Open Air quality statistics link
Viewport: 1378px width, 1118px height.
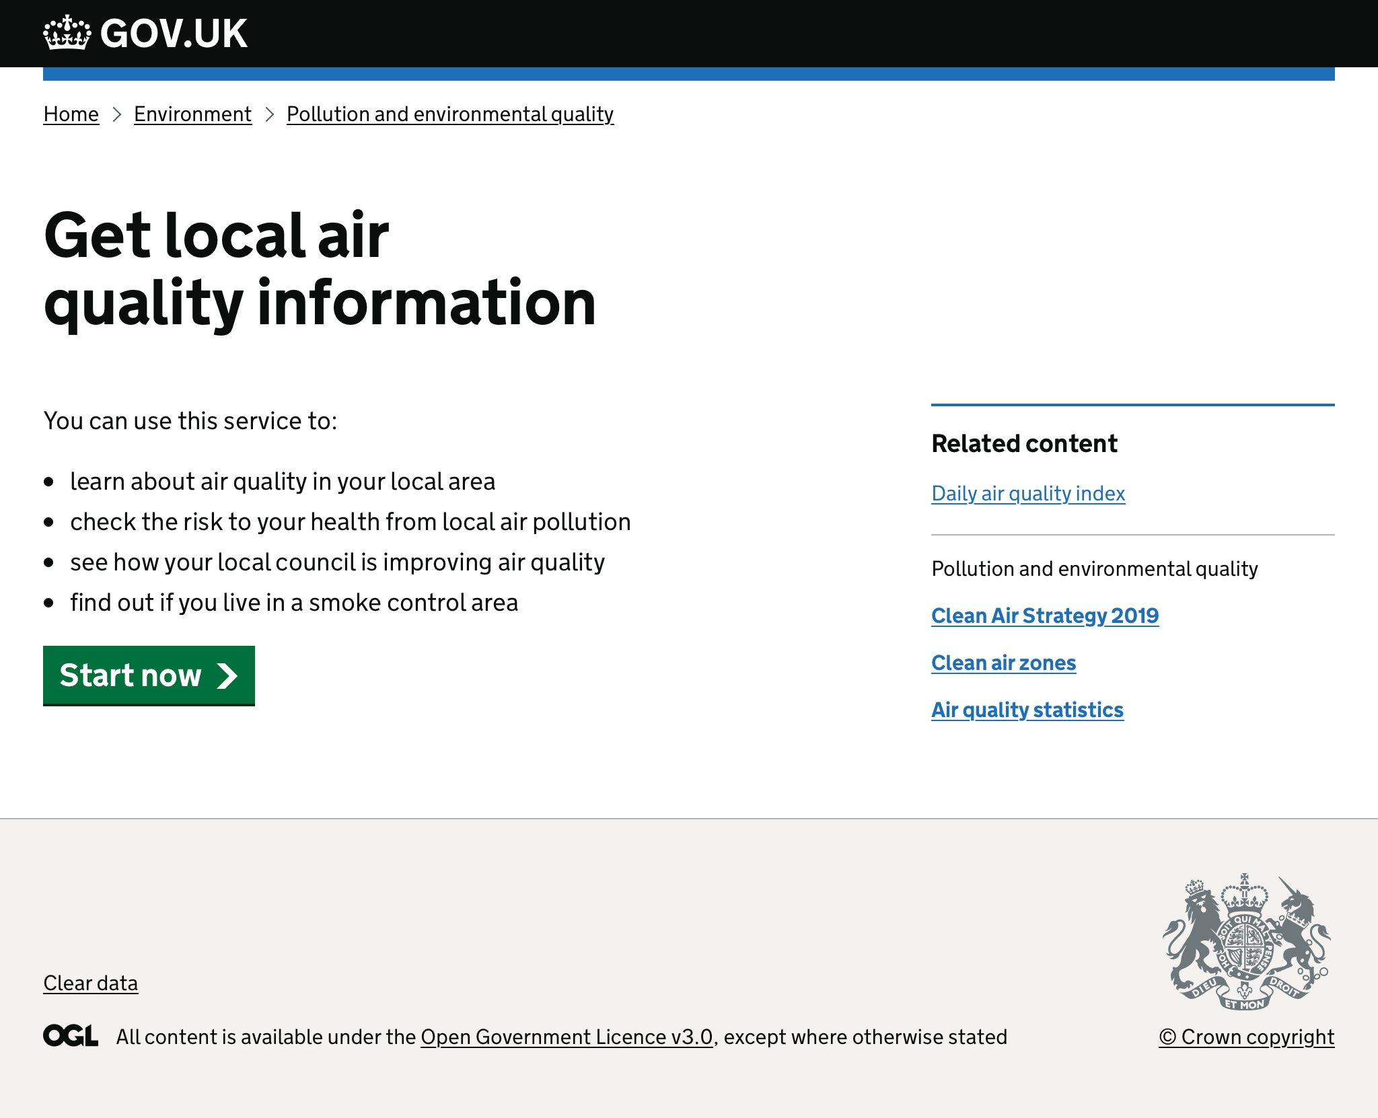coord(1027,710)
